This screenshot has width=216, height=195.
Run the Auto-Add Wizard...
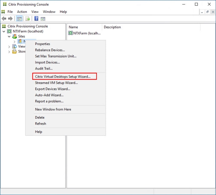[x=65, y=95]
